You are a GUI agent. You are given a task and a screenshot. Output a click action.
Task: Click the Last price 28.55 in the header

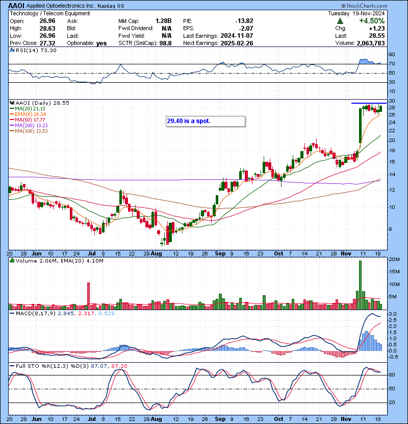coord(377,36)
